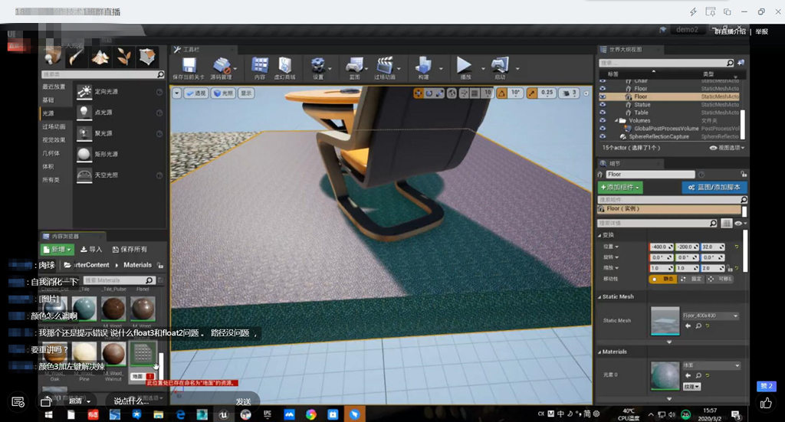Select Movable (可移动) mobility option
The image size is (785, 422).
(x=719, y=279)
